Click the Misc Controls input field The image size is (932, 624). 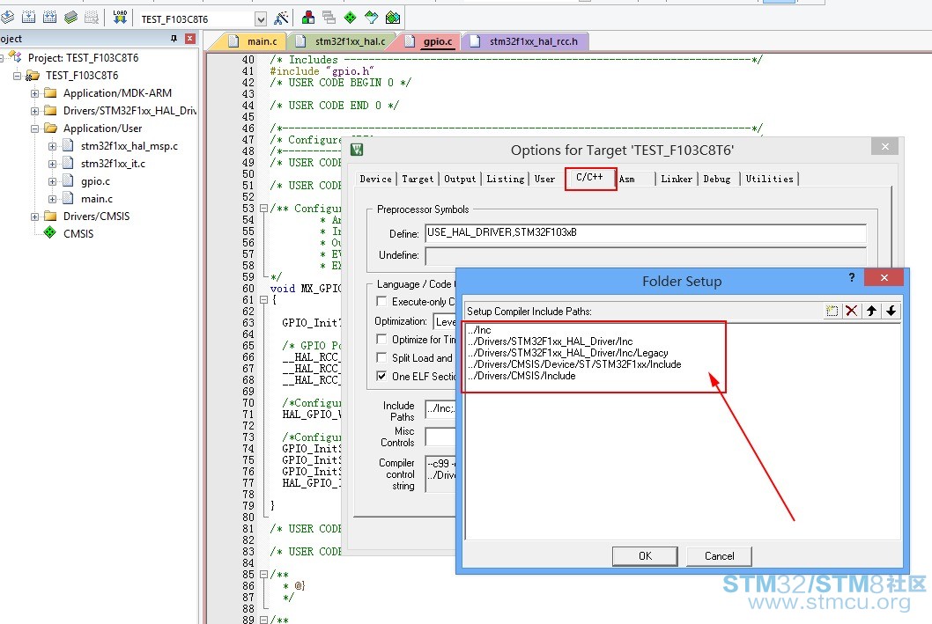pos(440,437)
